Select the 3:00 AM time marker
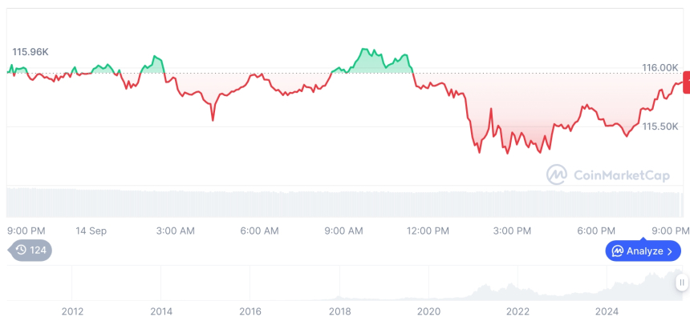The image size is (690, 321). [175, 231]
